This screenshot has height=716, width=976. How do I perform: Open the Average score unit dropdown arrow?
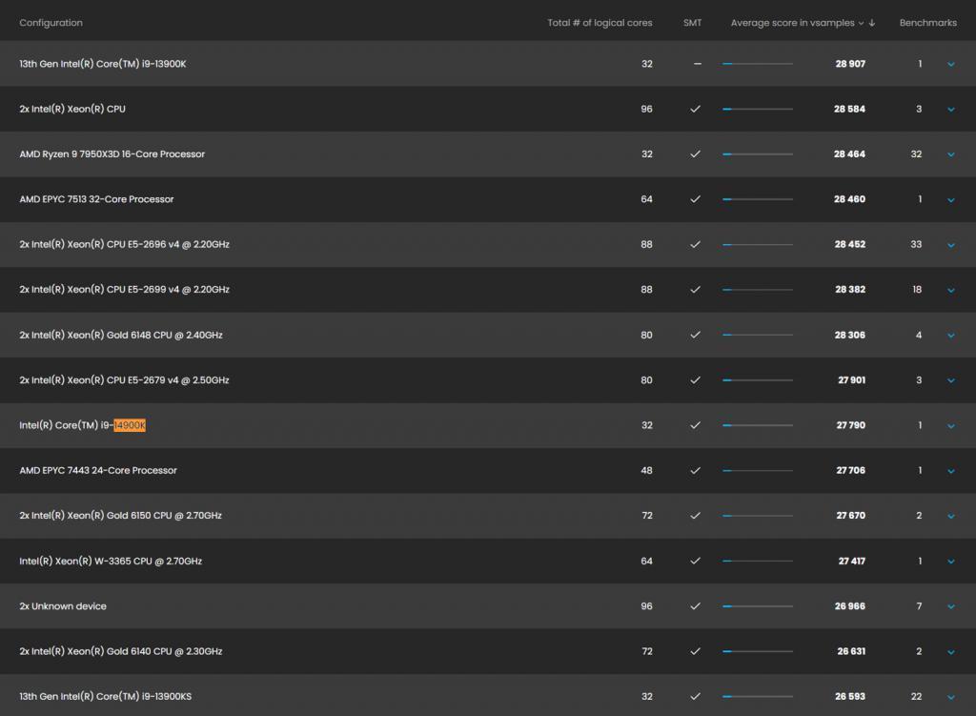pos(861,23)
